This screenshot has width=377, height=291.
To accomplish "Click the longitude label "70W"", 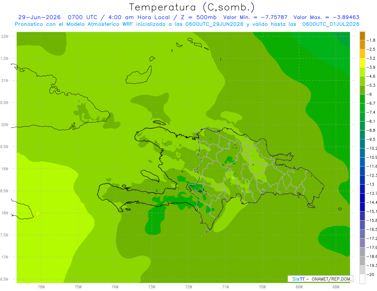I will tap(262, 287).
